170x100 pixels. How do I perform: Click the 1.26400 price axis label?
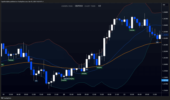point(165,38)
